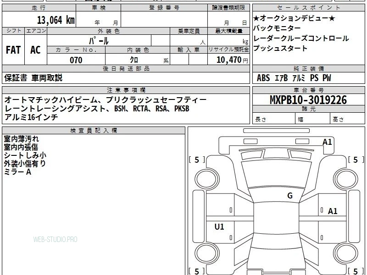Screen dimensions: 367x275
Task: Click the セールスポイント header
Action: (308, 8)
